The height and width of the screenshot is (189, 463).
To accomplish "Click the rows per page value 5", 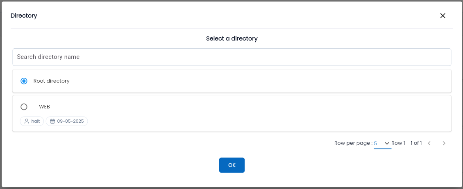I will [x=376, y=144].
